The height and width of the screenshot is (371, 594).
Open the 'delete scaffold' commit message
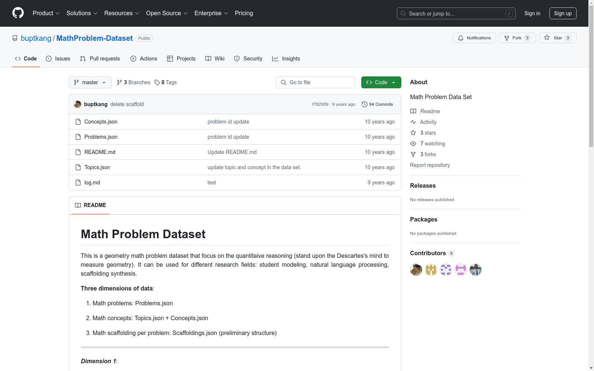(x=127, y=104)
